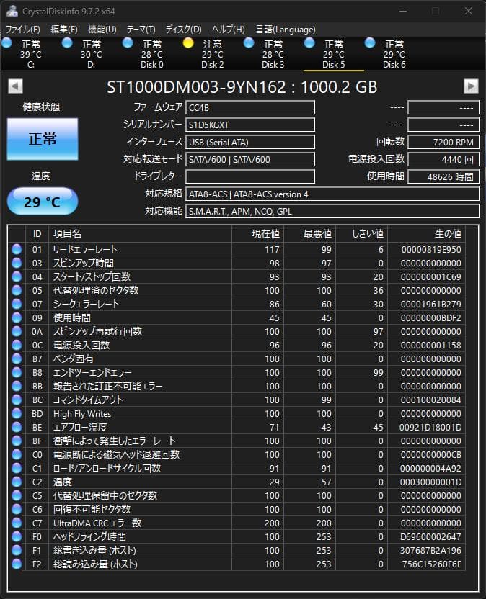Click the 正常 health status button
The image size is (486, 599).
[x=42, y=139]
